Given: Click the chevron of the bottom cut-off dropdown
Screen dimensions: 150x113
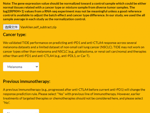Looking at the screenshot, I should [37, 112].
